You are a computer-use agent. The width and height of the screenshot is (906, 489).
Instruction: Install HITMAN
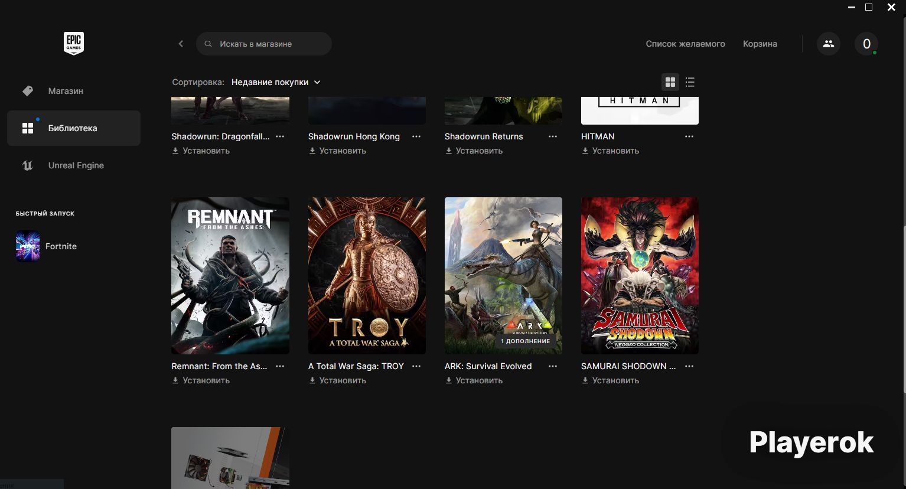(610, 151)
